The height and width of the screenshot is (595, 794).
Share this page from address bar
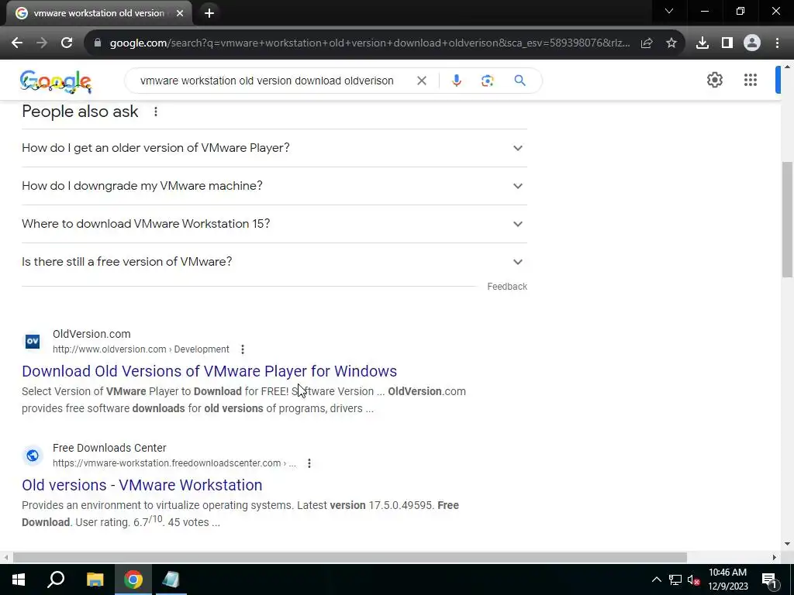tap(647, 43)
